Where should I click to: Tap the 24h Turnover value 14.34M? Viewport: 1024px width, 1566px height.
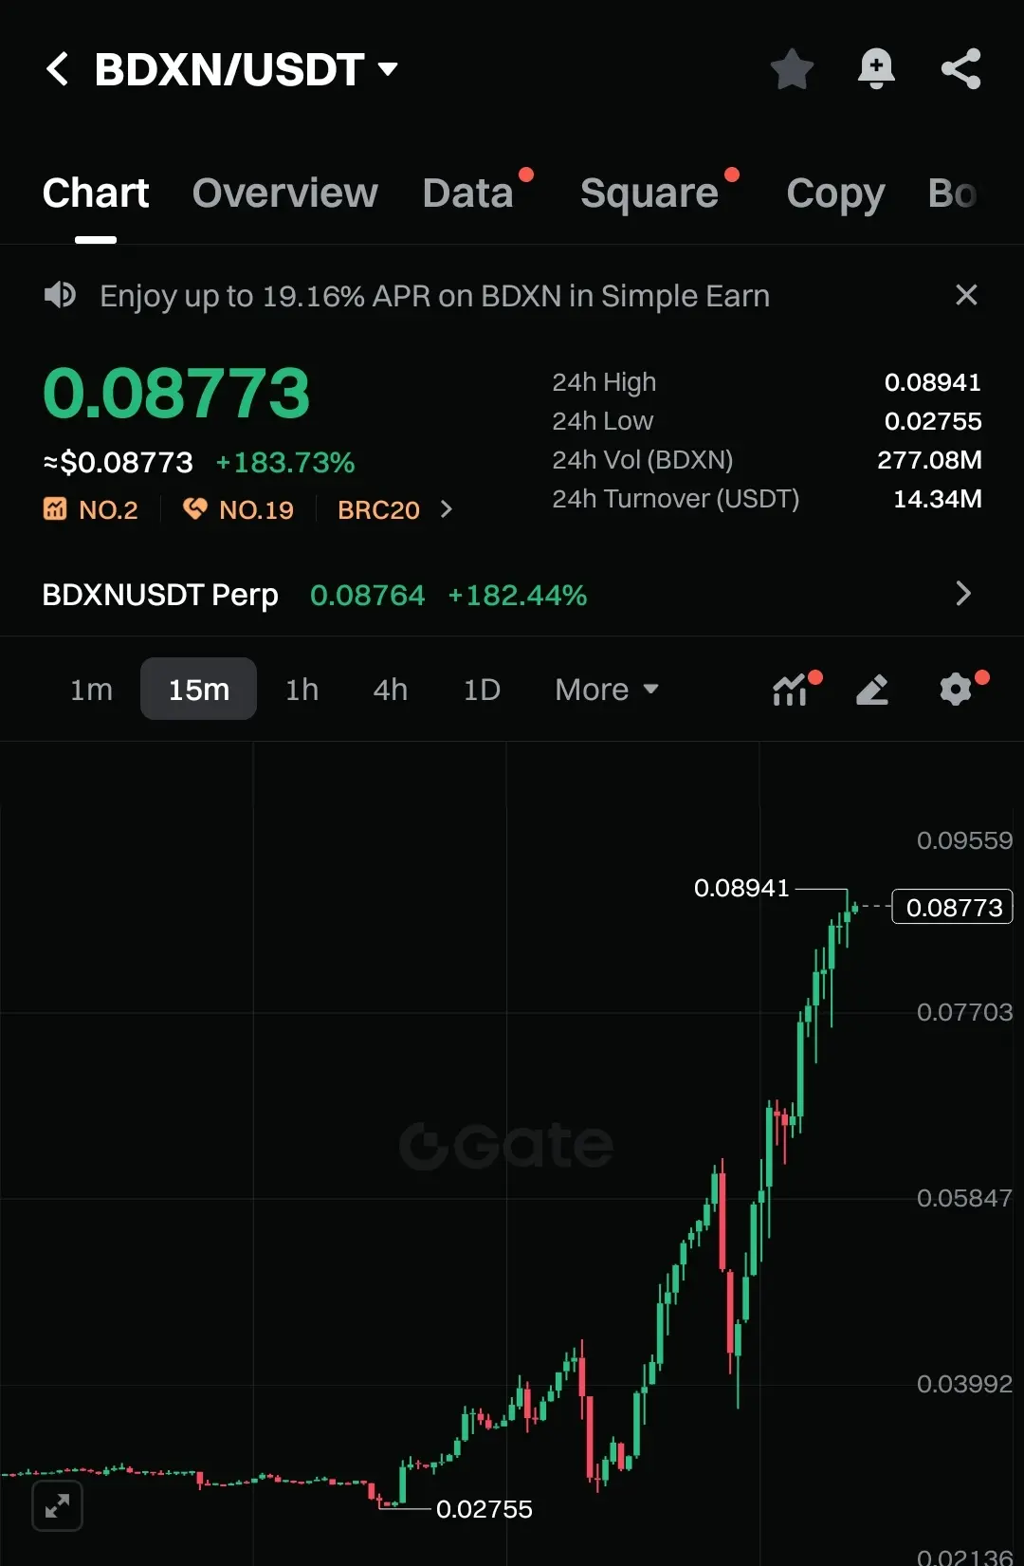tap(937, 499)
